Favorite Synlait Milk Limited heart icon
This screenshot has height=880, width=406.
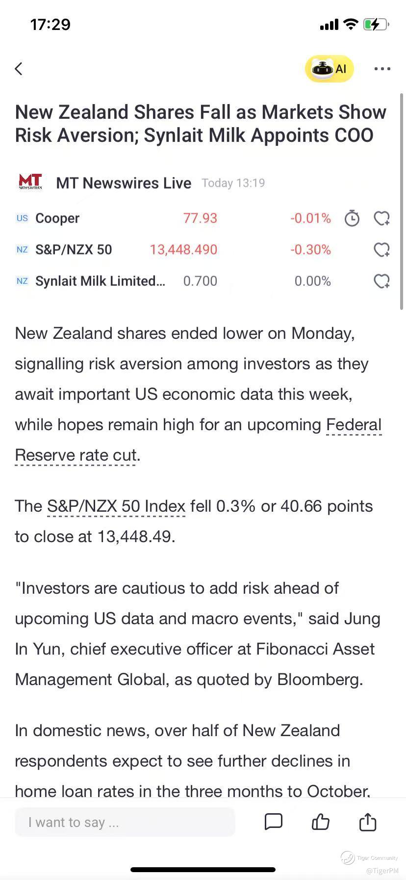[381, 281]
